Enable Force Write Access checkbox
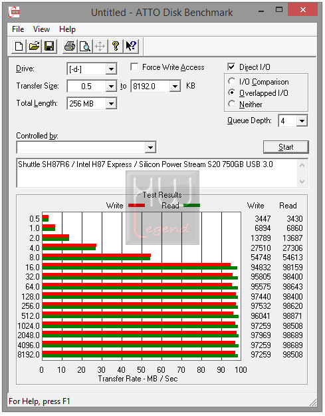Screen dimensions: 325x416 pyautogui.click(x=134, y=67)
